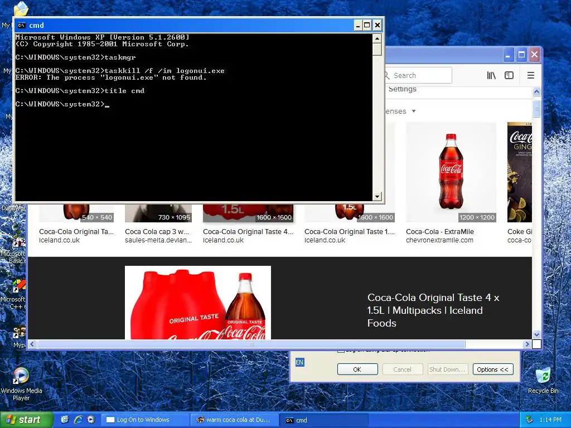Click OK in Log On dialog

(x=357, y=369)
